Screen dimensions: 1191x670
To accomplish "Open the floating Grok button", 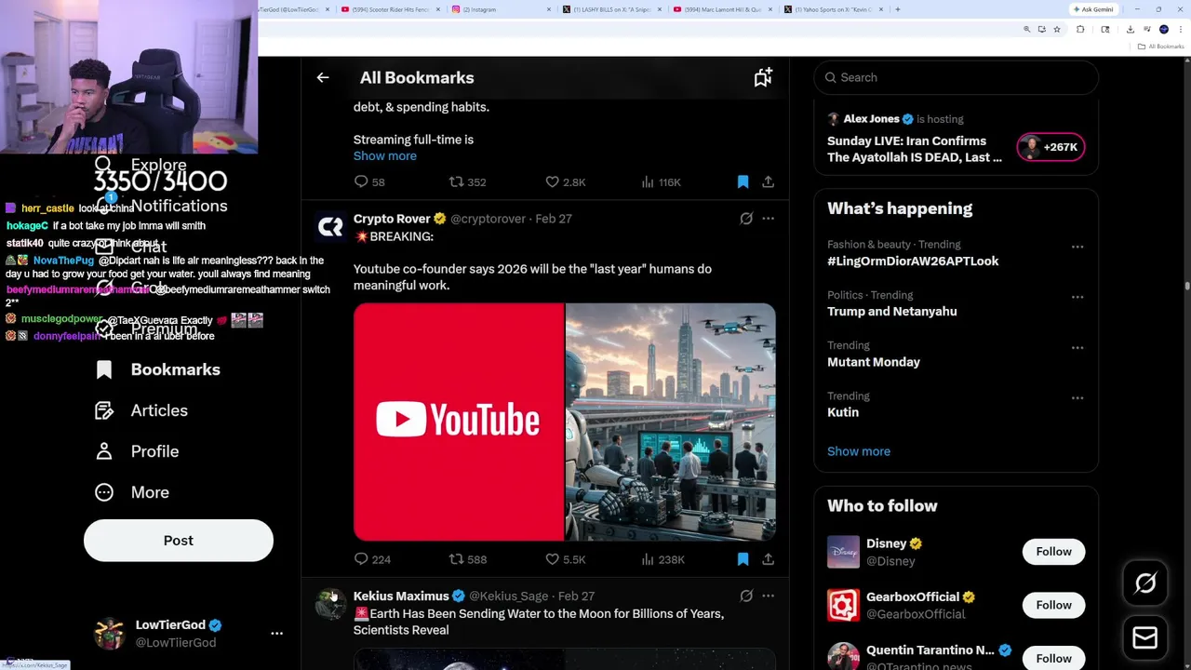I will [x=1144, y=583].
